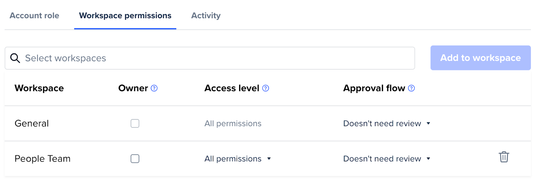Click the Workspace column header
This screenshot has height=180, width=538.
pyautogui.click(x=39, y=88)
